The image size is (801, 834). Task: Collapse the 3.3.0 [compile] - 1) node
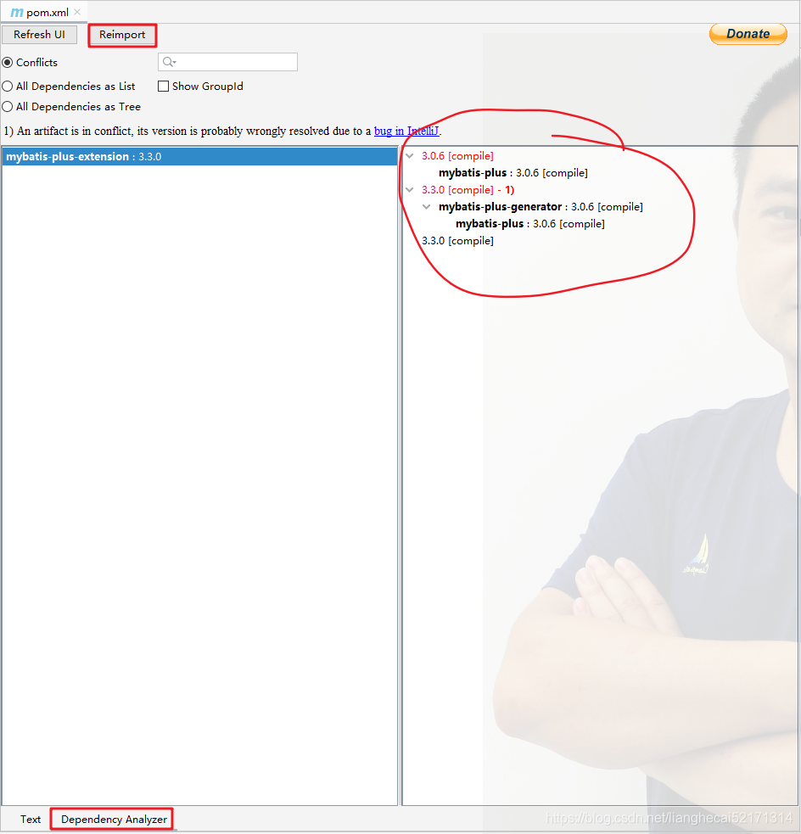point(410,190)
